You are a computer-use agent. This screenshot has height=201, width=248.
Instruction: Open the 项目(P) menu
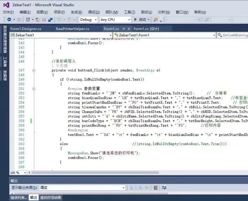[x=59, y=12]
